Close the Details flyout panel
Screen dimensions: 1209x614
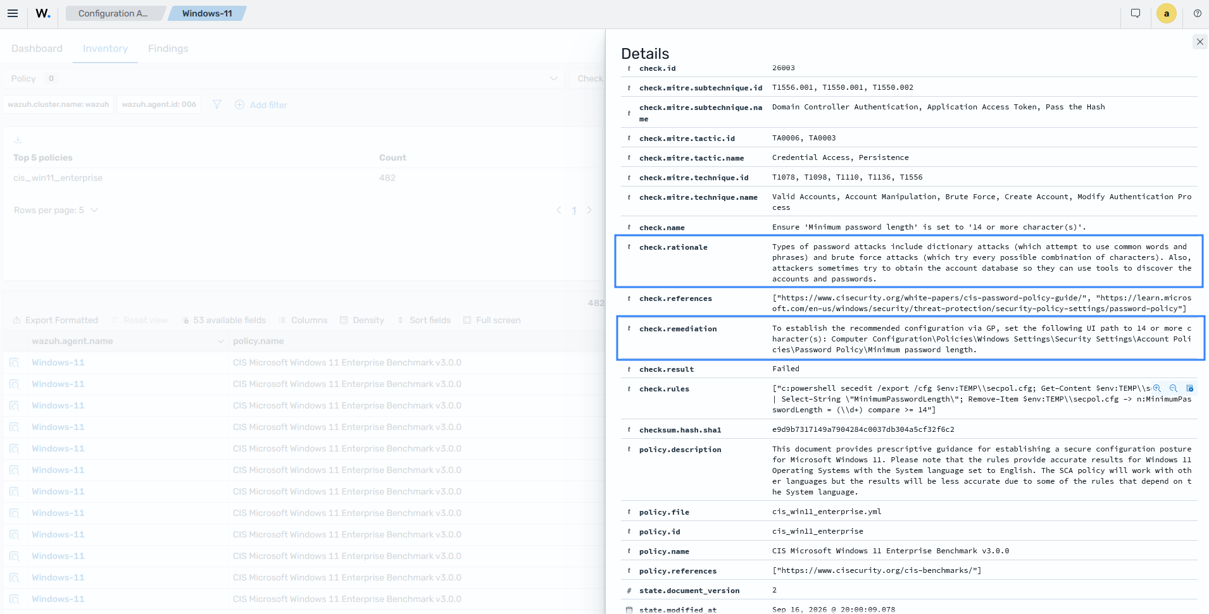[x=1200, y=42]
